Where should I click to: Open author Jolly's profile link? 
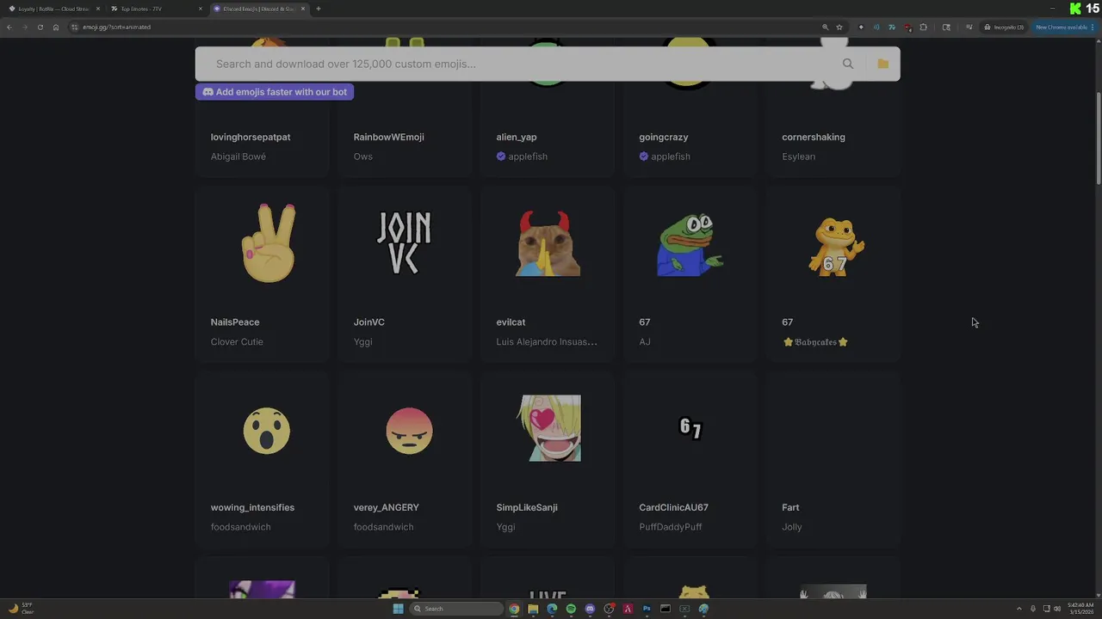(792, 527)
